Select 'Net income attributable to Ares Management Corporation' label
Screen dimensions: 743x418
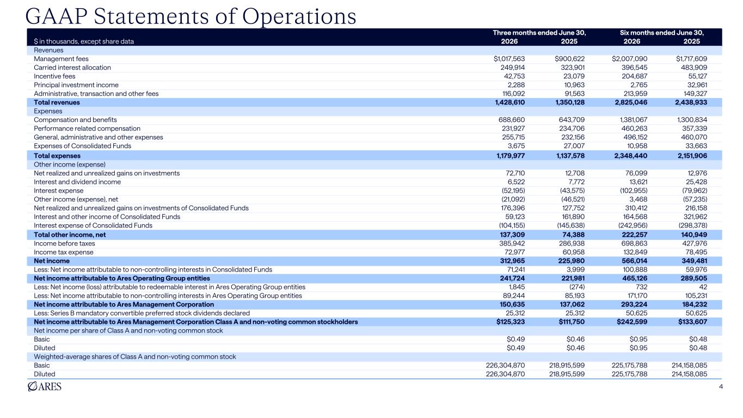(124, 305)
